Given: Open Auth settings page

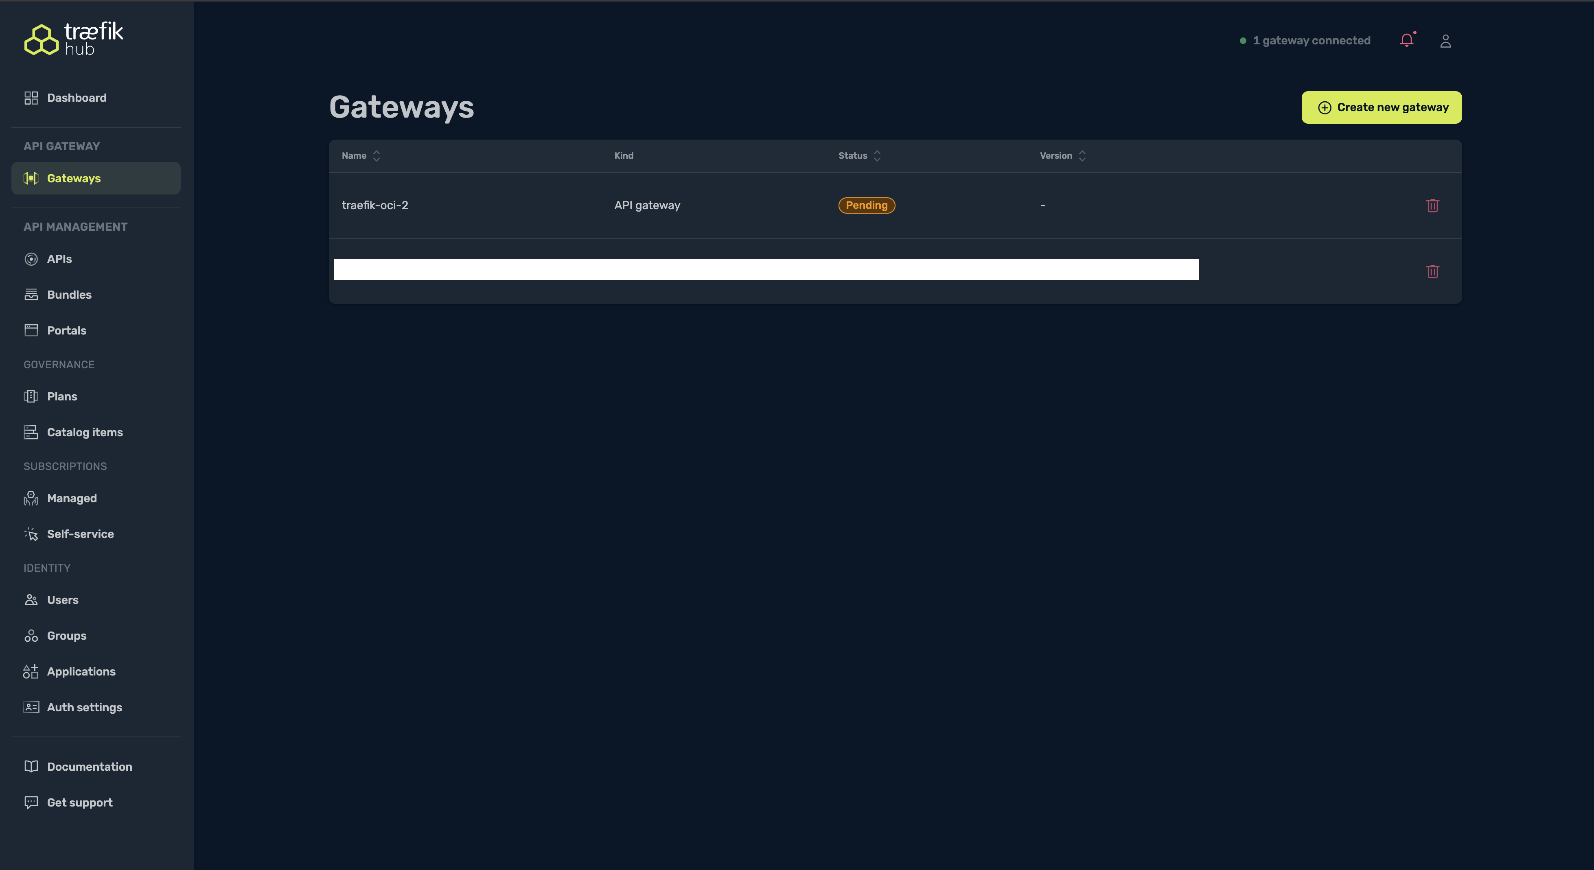Looking at the screenshot, I should 84,707.
